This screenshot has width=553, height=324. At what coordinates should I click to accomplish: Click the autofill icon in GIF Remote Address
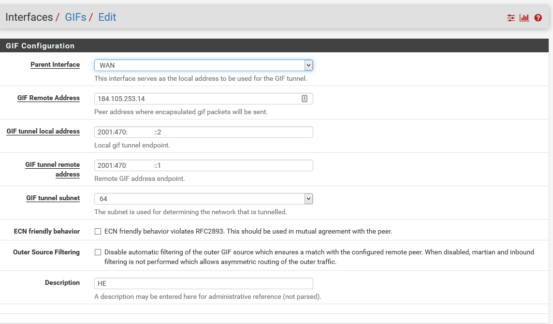[305, 99]
